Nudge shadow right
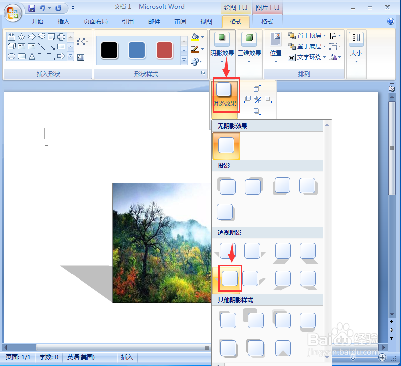Viewport: 401px width, 366px height. 268,99
